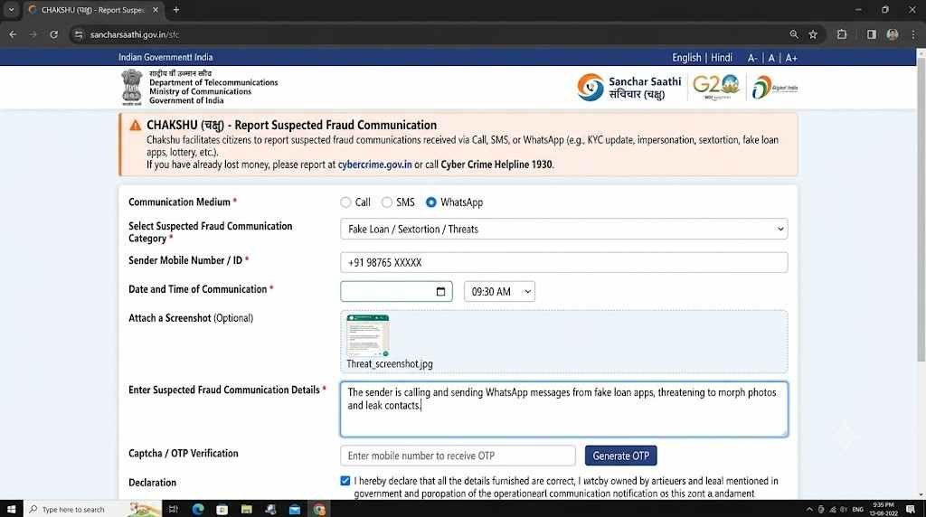
Task: Click the Indian Government India text
Action: (165, 57)
